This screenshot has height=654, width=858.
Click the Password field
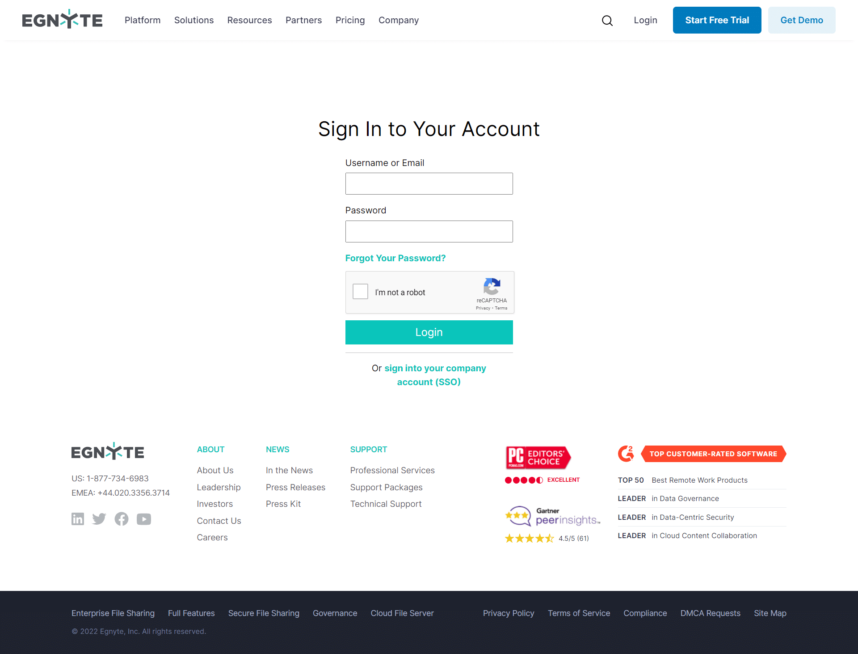(429, 232)
